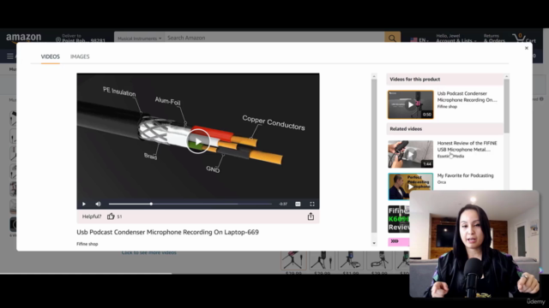Open the Usb Podcast Condenser Microphone video thumbnail

[410, 104]
